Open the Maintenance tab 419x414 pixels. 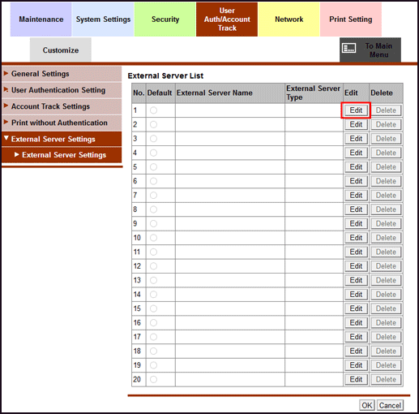click(x=41, y=19)
